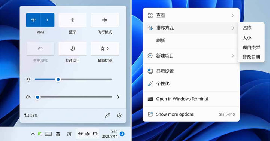The image size is (270, 141).
Task: Set brightness on the brightness slider
Action: [x=73, y=79]
